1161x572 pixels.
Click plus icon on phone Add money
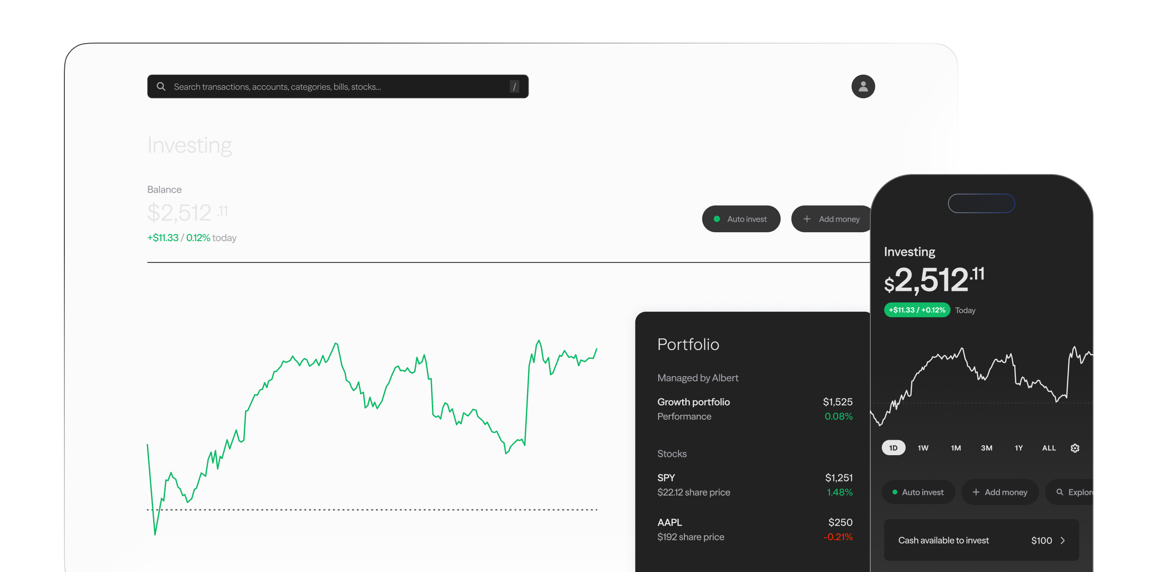click(976, 492)
